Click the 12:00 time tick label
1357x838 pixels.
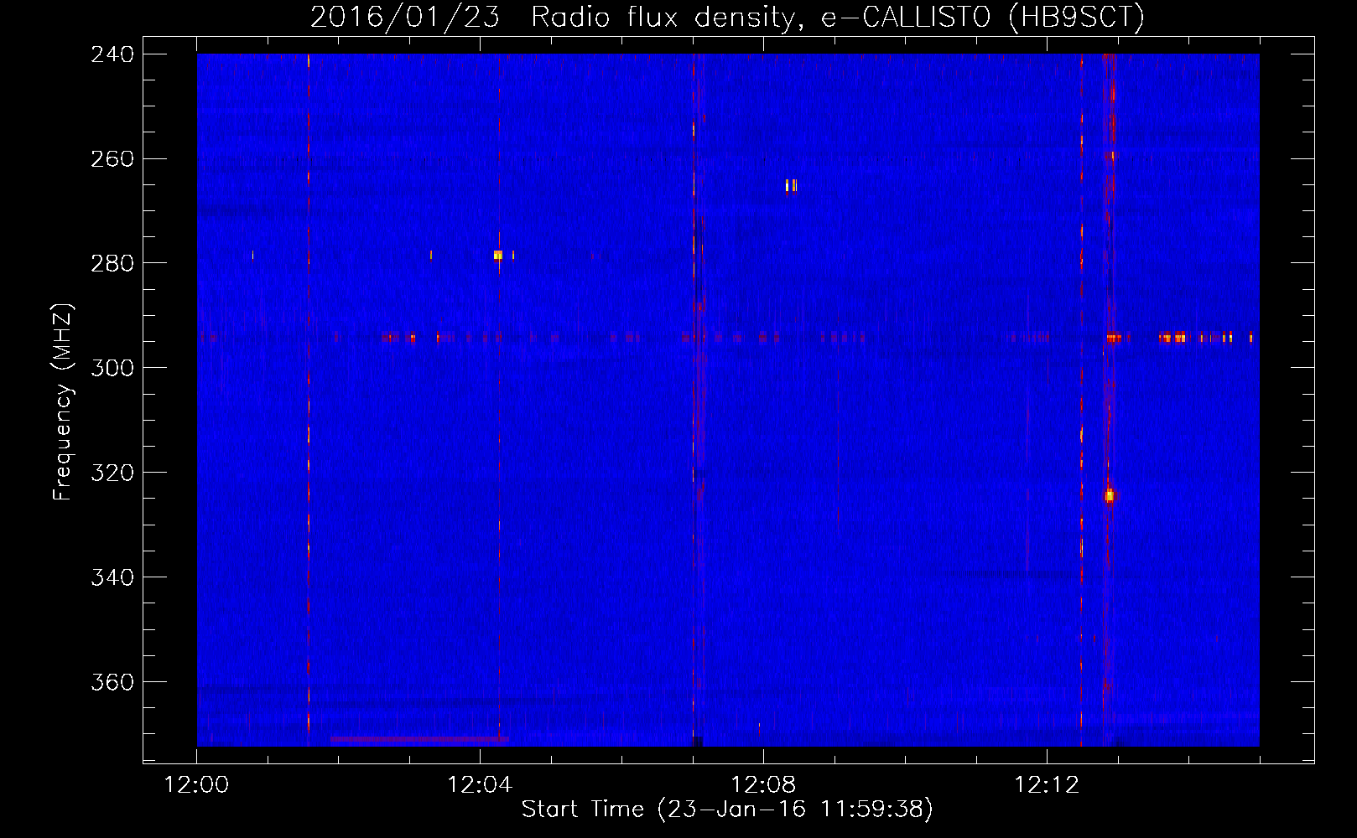[196, 785]
